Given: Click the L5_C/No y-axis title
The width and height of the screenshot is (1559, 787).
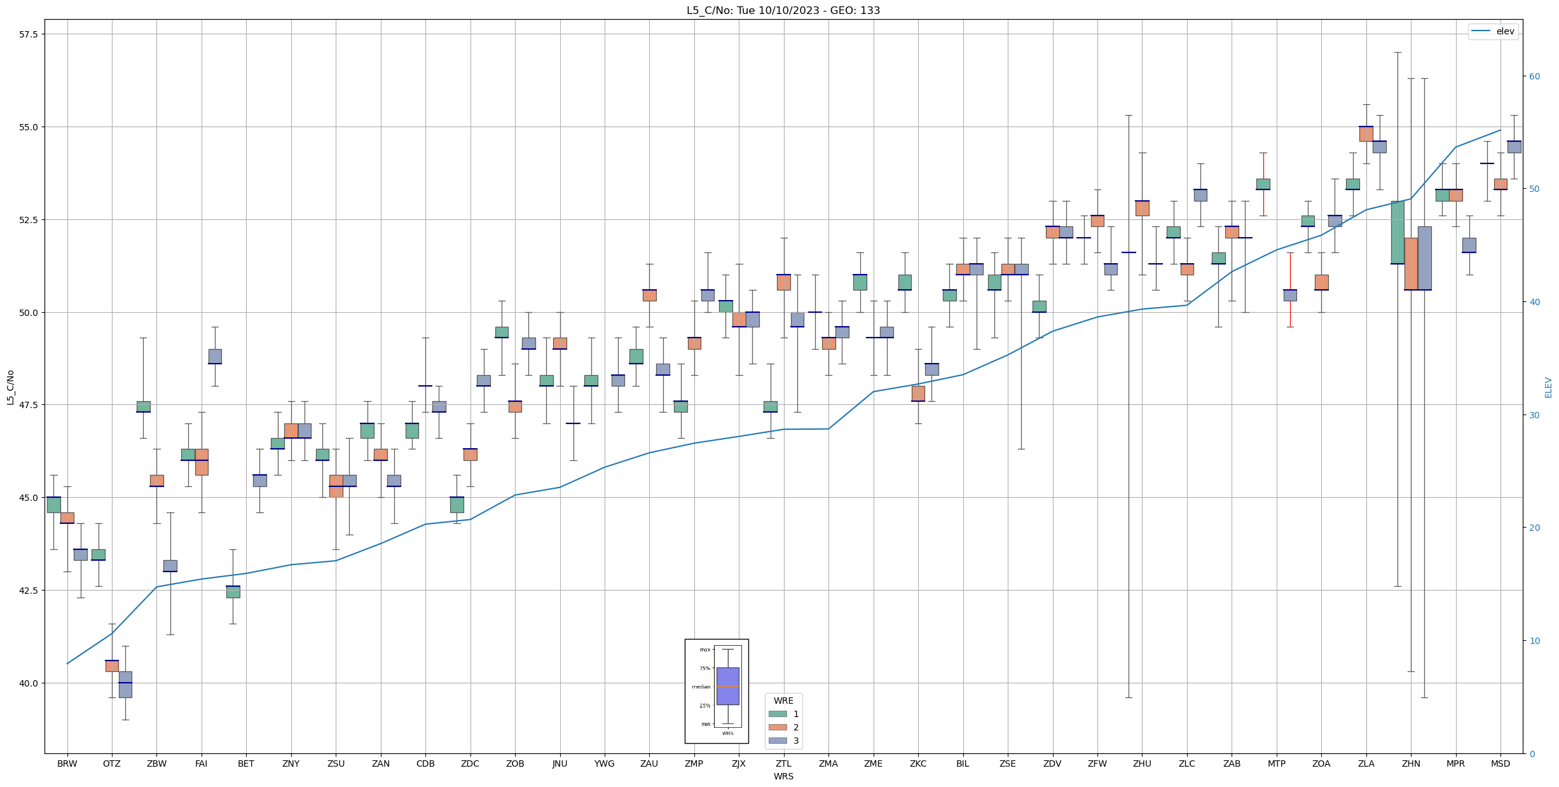Looking at the screenshot, I should click(10, 387).
